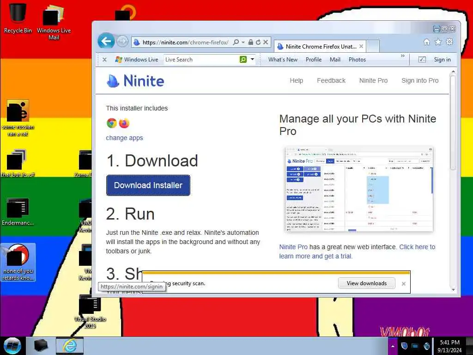Expand the Live Search options dropdown
This screenshot has height=355, width=473.
point(252,60)
